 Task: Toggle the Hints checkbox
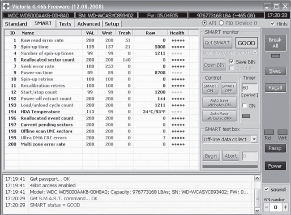(273, 24)
